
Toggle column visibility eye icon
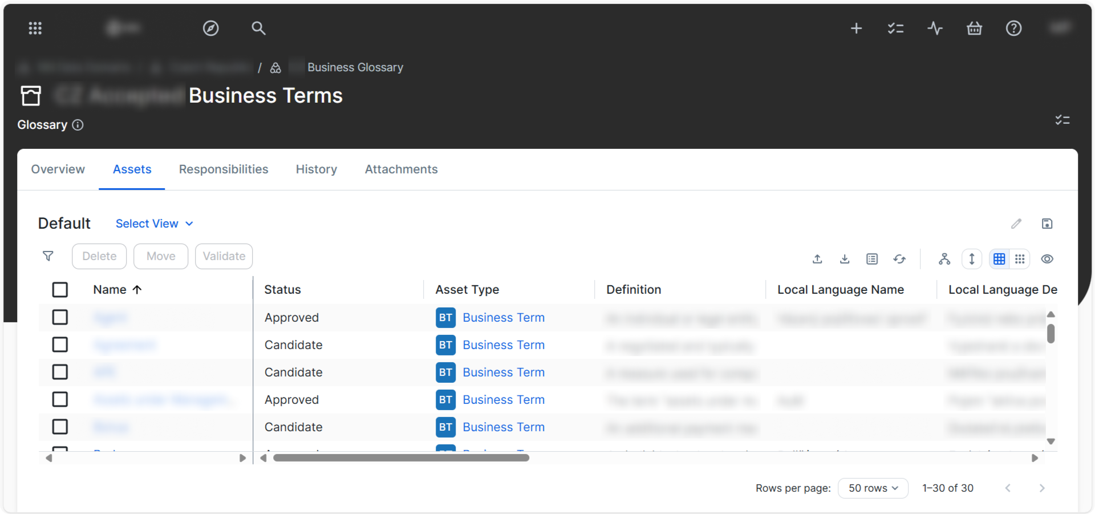coord(1047,259)
